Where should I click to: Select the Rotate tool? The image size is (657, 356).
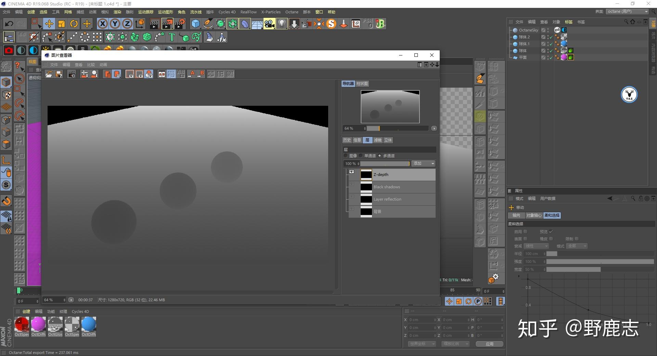(74, 24)
